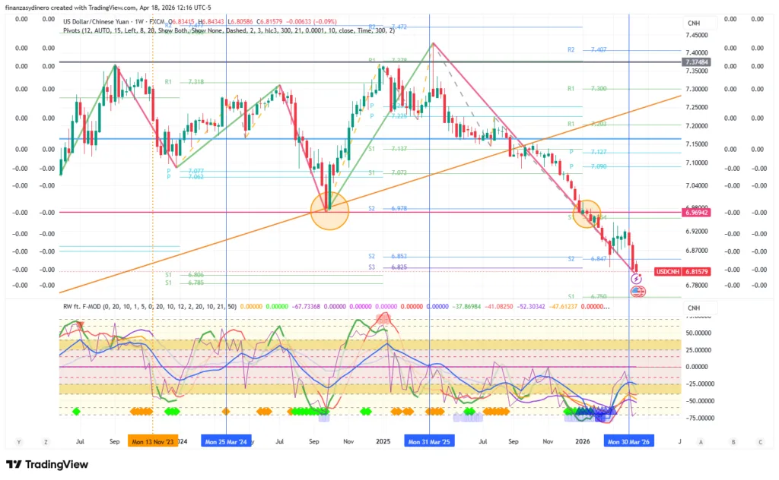Click the purple lightning bolt event icon
The image size is (779, 480).
click(x=638, y=279)
